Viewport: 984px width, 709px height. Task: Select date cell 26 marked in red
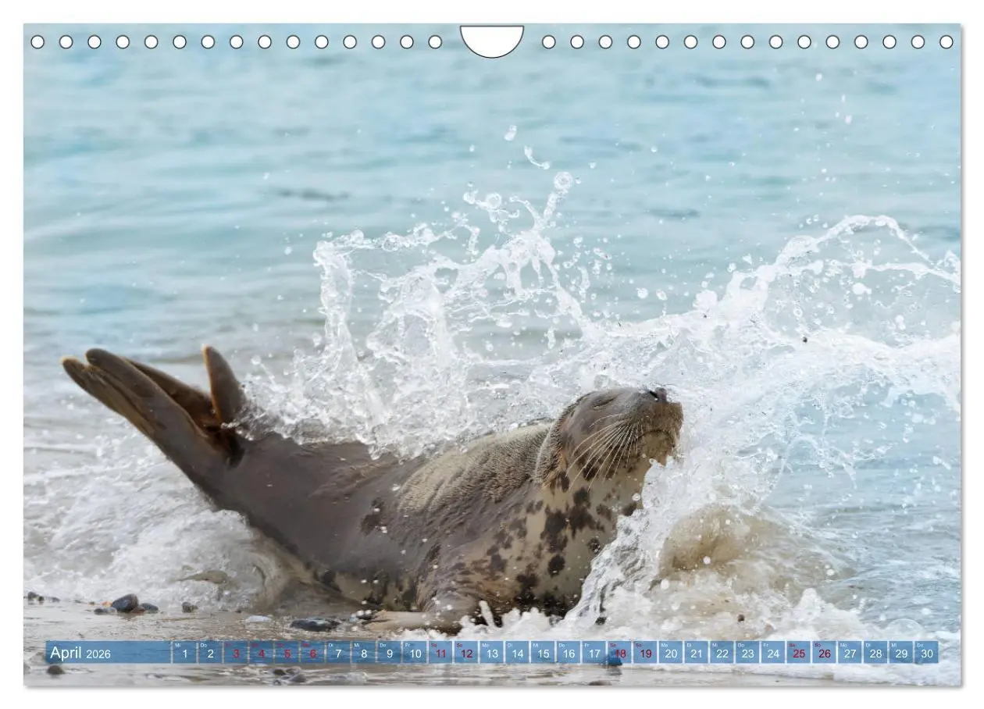tap(824, 655)
